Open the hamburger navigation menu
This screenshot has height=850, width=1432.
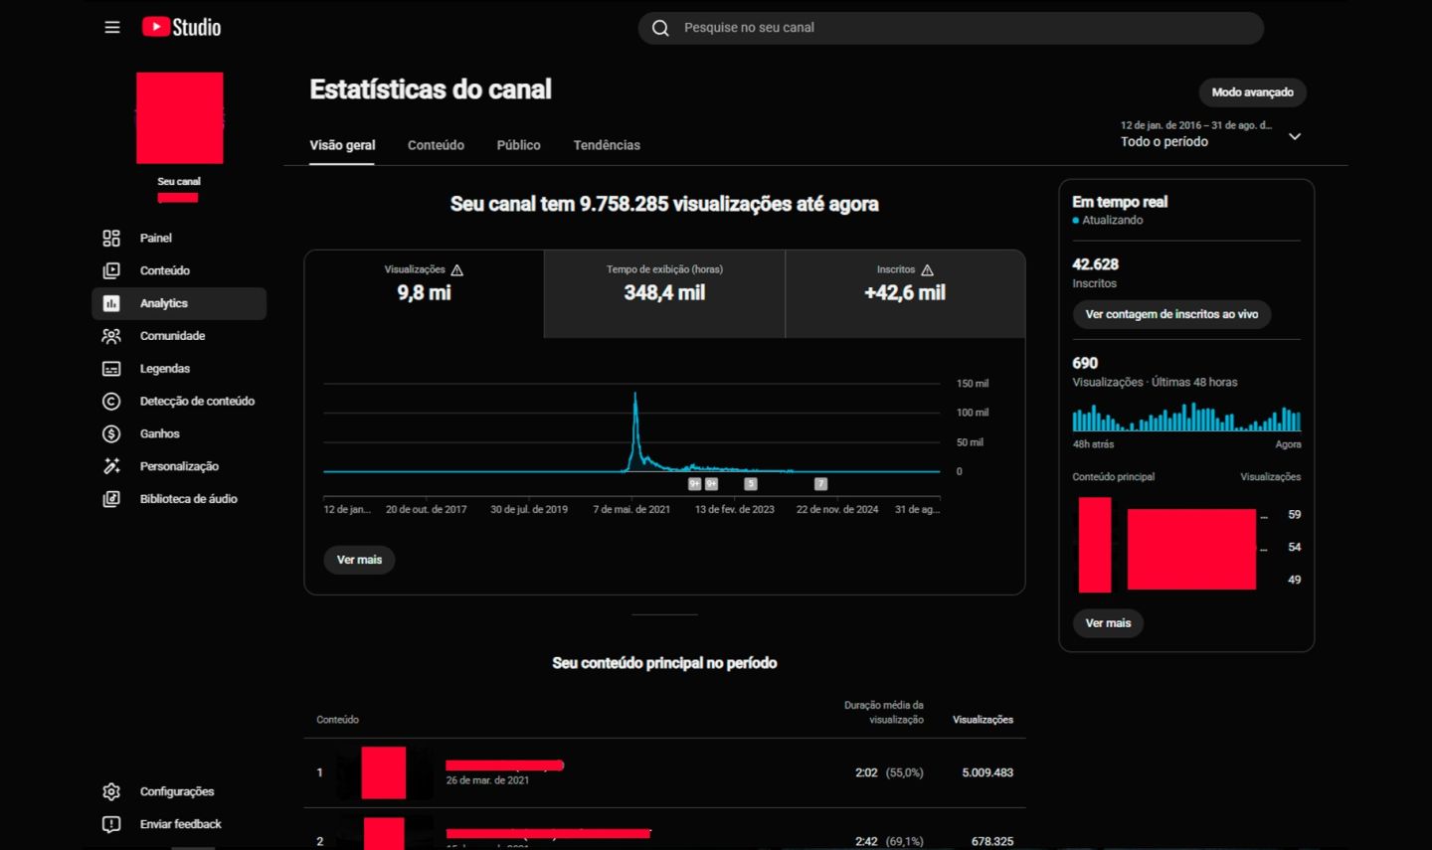pos(112,28)
